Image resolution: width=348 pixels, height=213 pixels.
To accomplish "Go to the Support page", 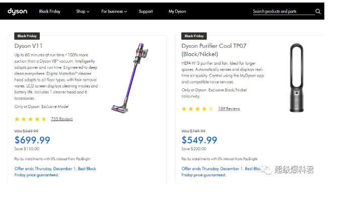I will (146, 11).
